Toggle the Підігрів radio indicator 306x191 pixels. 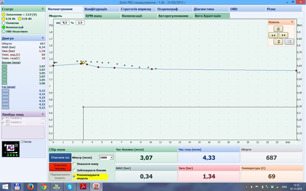tap(22, 142)
